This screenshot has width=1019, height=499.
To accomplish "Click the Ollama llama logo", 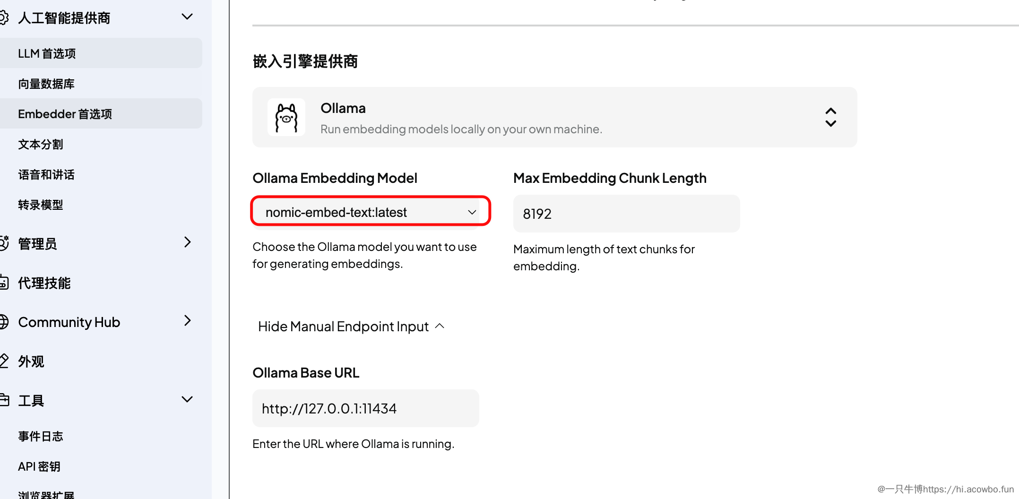I will click(x=286, y=117).
